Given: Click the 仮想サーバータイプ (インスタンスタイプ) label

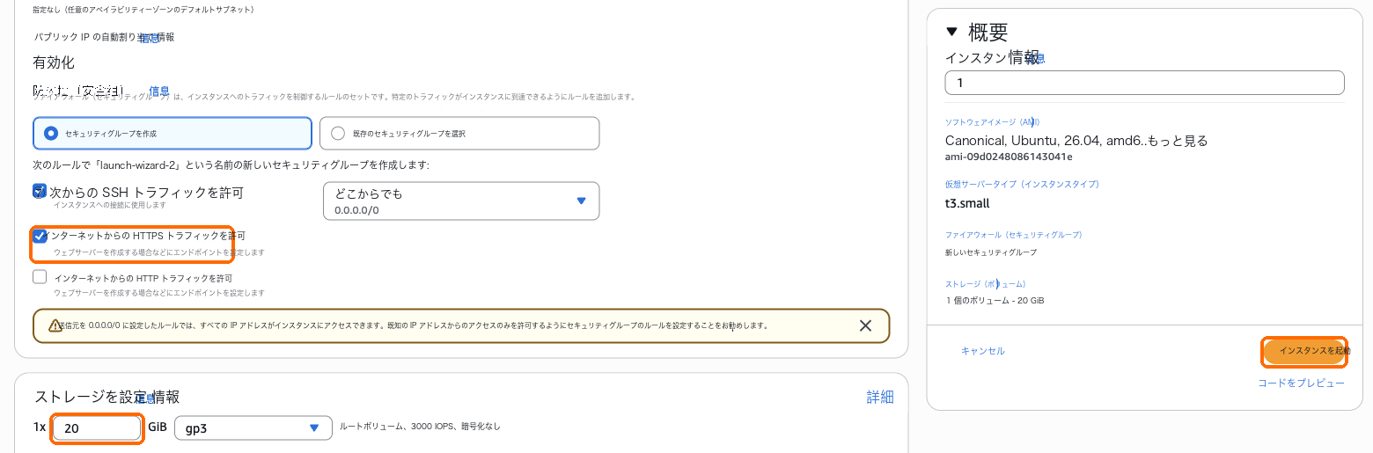Looking at the screenshot, I should coord(1022,184).
